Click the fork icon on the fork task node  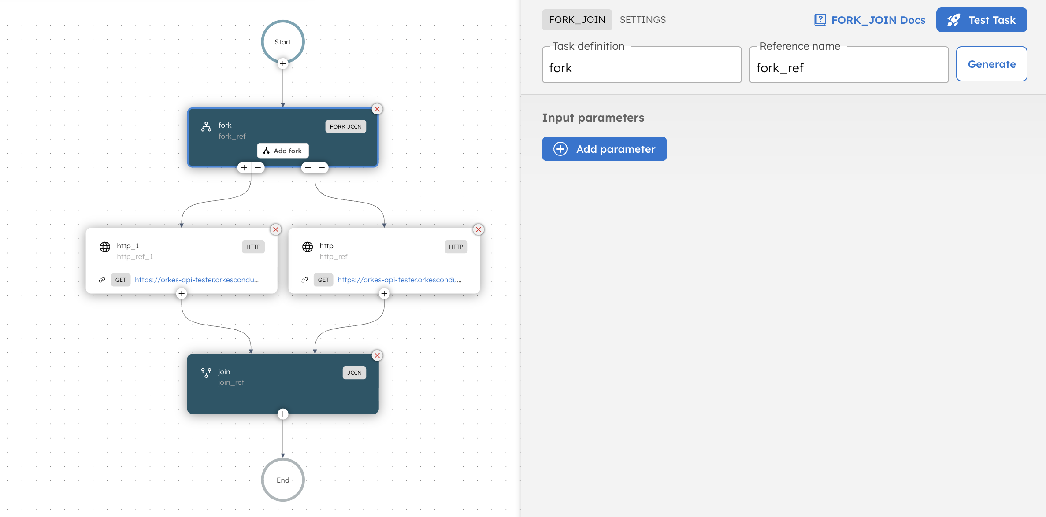click(205, 126)
